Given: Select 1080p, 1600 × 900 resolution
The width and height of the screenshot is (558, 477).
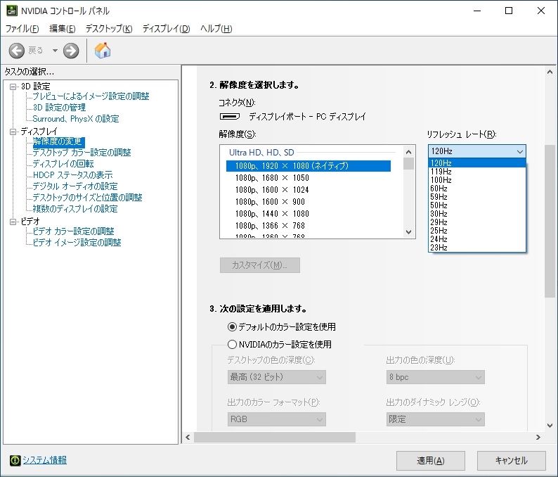Looking at the screenshot, I should pos(309,202).
